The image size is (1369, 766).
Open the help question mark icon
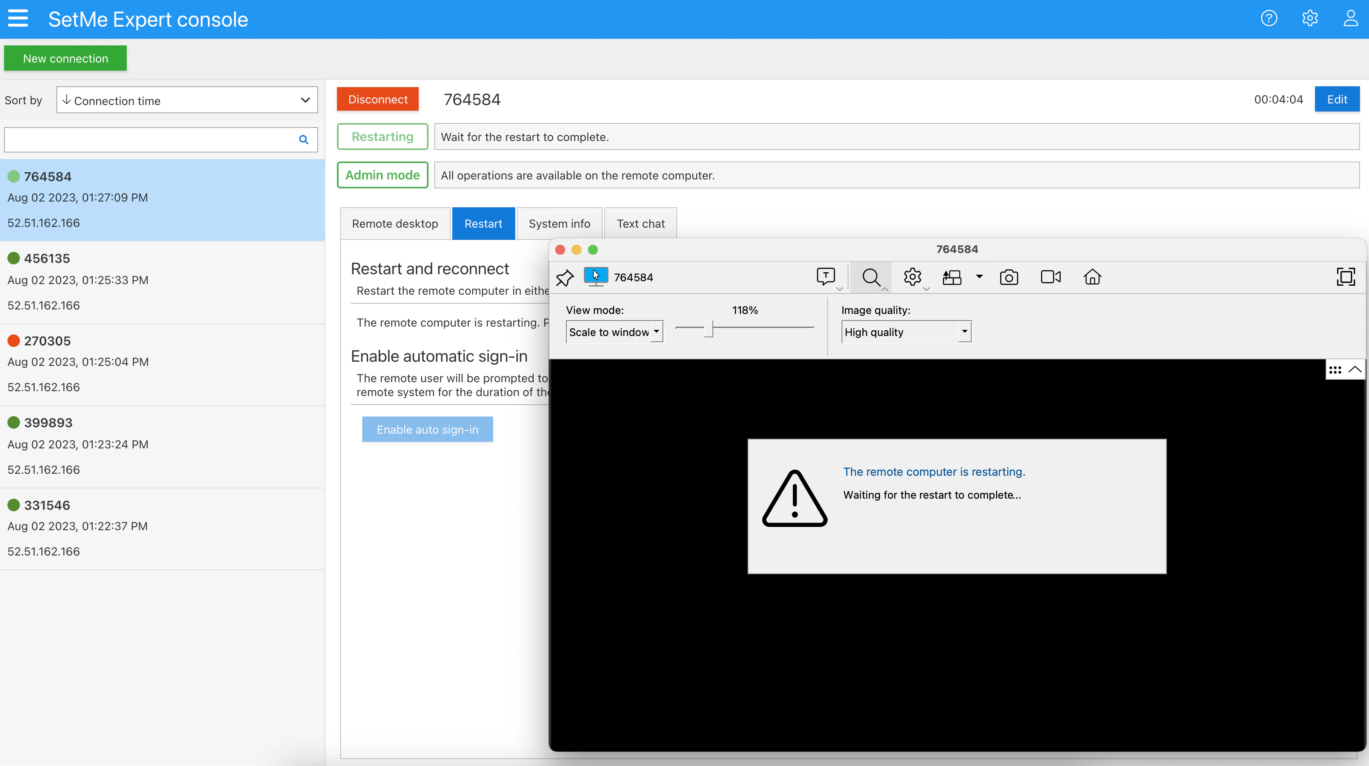coord(1269,18)
